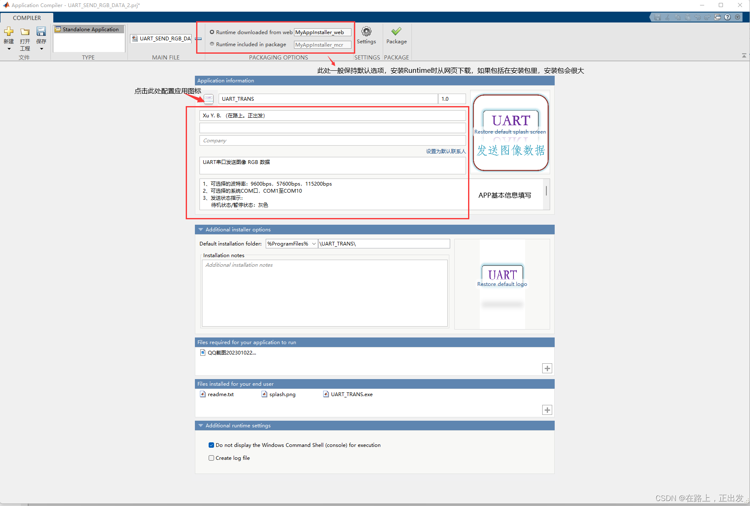Click the quick-access copy icon

coord(678,17)
